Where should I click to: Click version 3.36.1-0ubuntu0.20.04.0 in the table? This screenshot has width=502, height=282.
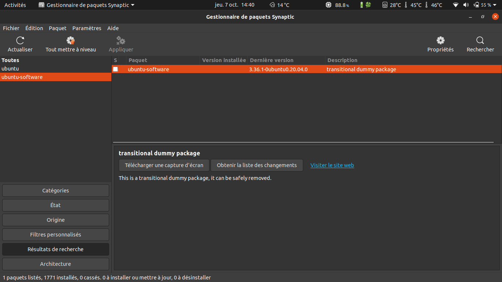coord(278,69)
